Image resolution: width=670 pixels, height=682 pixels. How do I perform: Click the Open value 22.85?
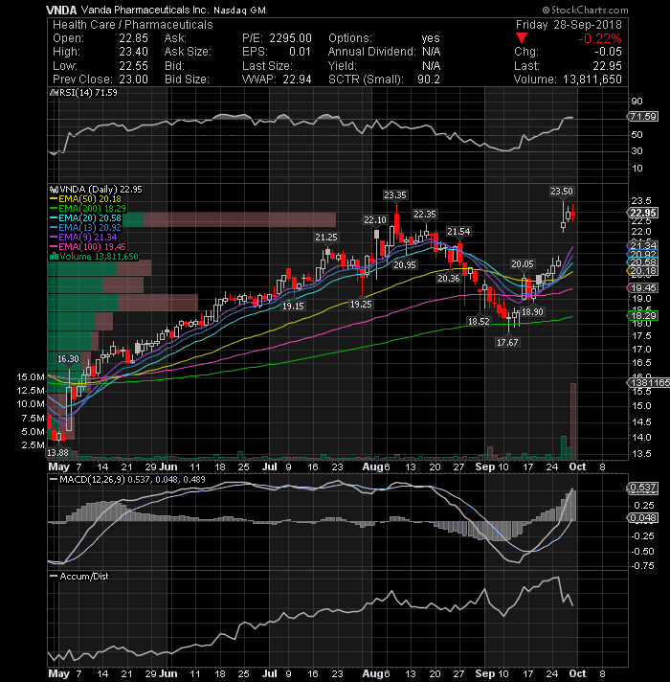133,38
